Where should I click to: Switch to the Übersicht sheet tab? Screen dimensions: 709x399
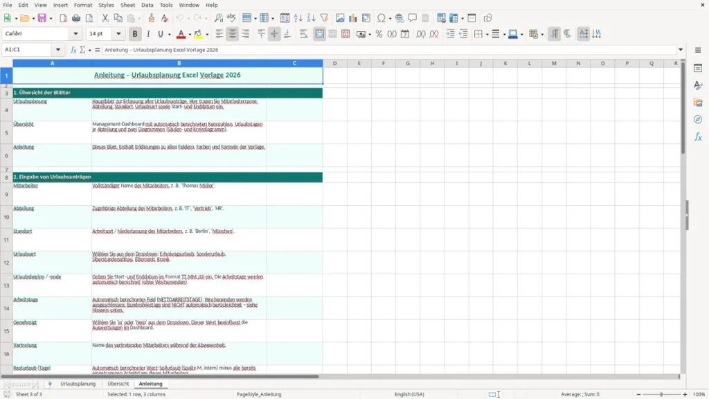pyautogui.click(x=118, y=384)
